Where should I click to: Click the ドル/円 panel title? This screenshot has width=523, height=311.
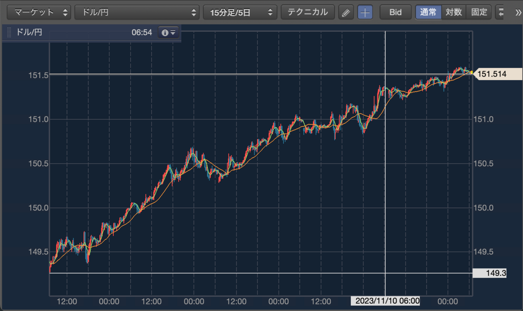[x=29, y=32]
